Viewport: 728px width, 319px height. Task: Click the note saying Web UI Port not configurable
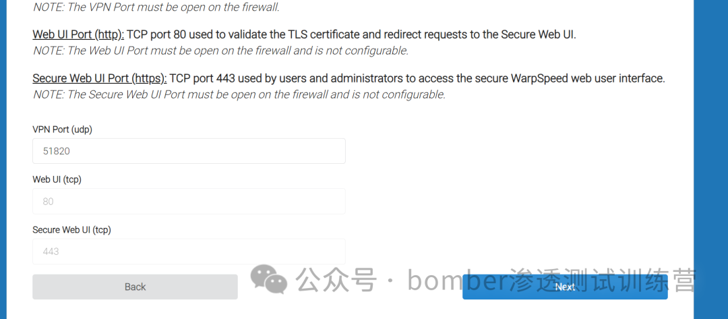(x=220, y=51)
